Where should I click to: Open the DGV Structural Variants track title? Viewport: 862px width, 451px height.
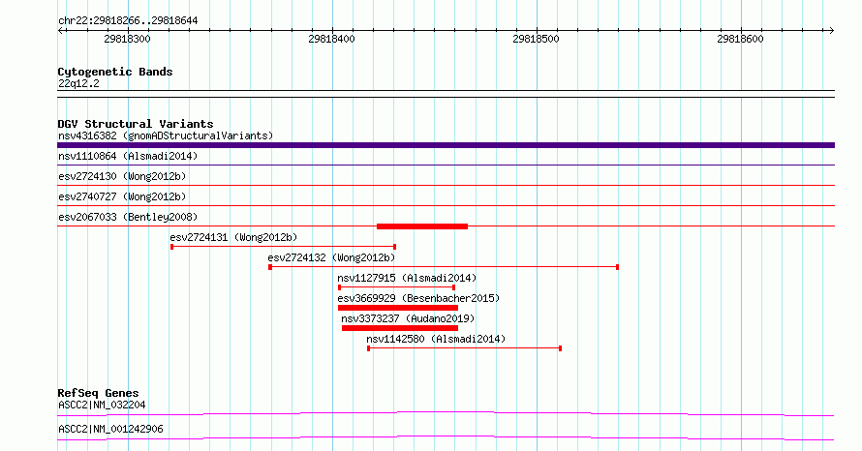tap(136, 124)
